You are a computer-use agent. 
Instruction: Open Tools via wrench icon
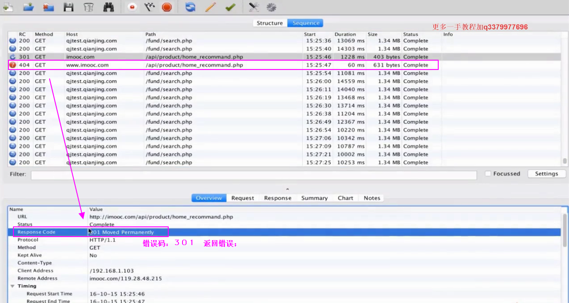[254, 7]
